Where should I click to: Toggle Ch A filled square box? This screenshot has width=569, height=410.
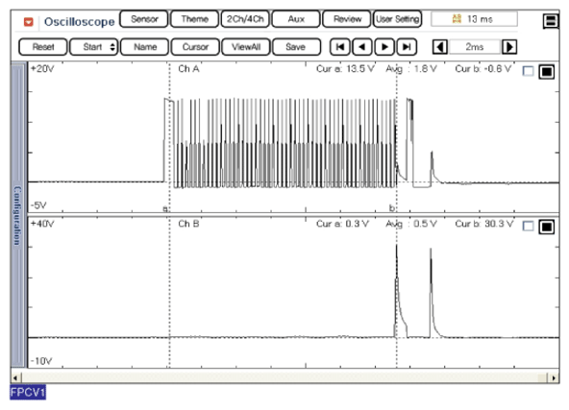547,71
